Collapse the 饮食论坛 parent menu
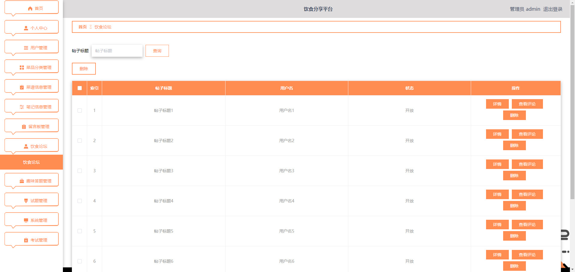This screenshot has width=575, height=272. click(x=31, y=146)
